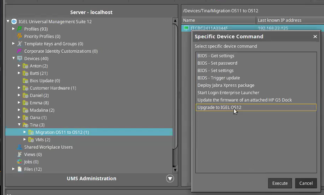
Task: Click the green Profiles icon
Action: point(20,29)
